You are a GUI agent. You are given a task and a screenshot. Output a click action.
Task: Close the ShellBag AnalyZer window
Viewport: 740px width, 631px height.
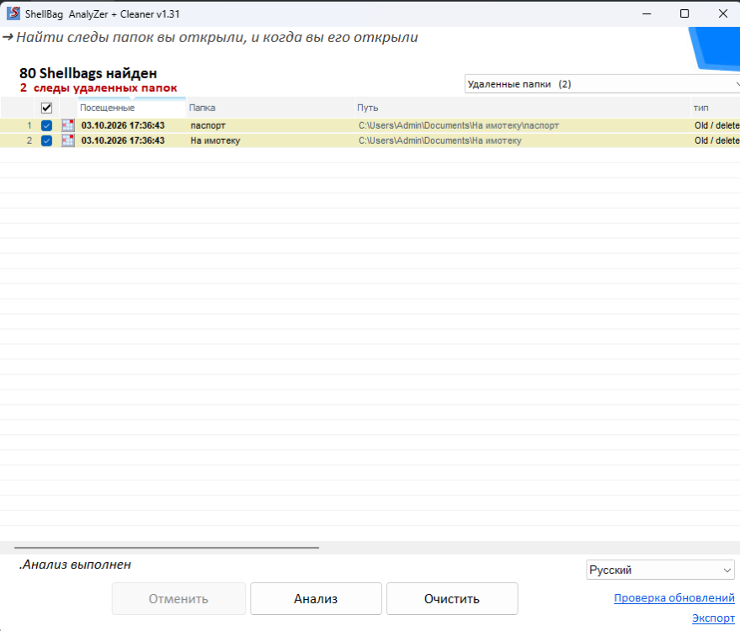click(722, 13)
